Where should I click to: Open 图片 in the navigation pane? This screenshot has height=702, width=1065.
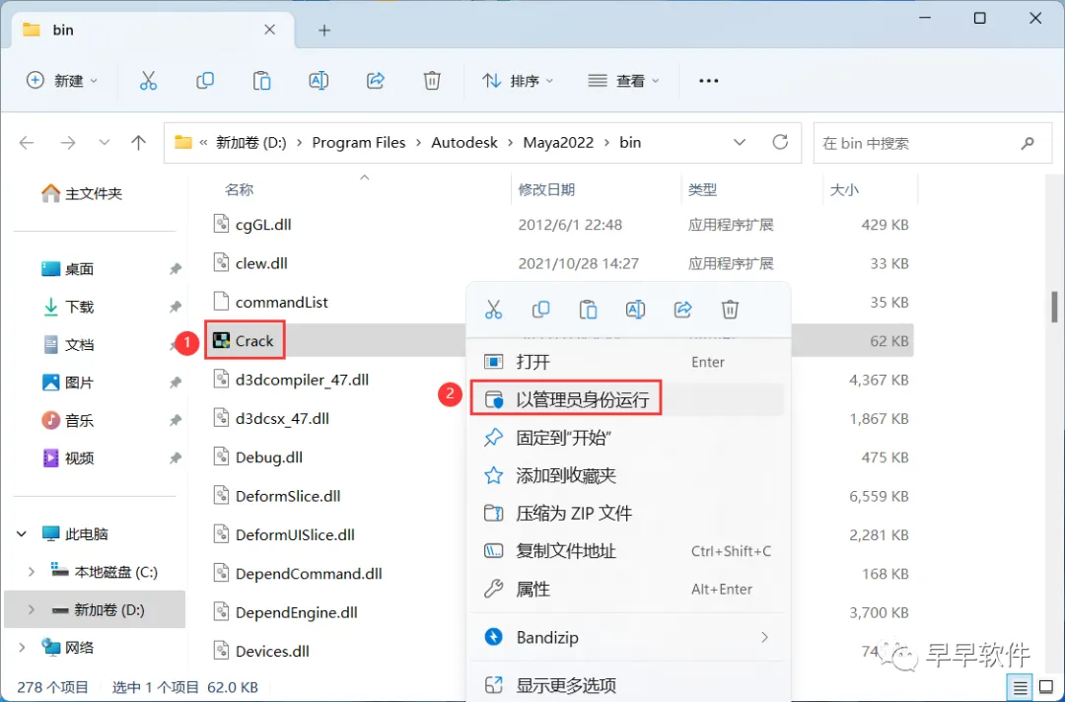pos(67,383)
